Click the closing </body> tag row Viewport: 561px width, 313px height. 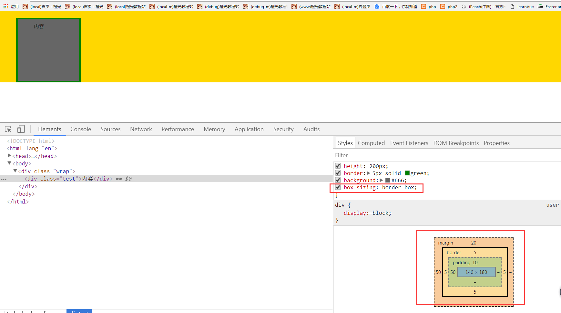pyautogui.click(x=24, y=194)
